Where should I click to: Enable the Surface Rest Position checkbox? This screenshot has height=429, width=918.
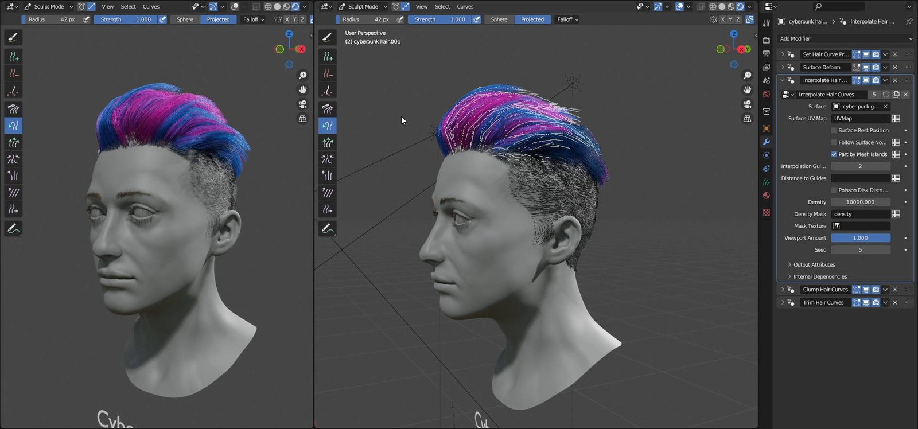834,131
